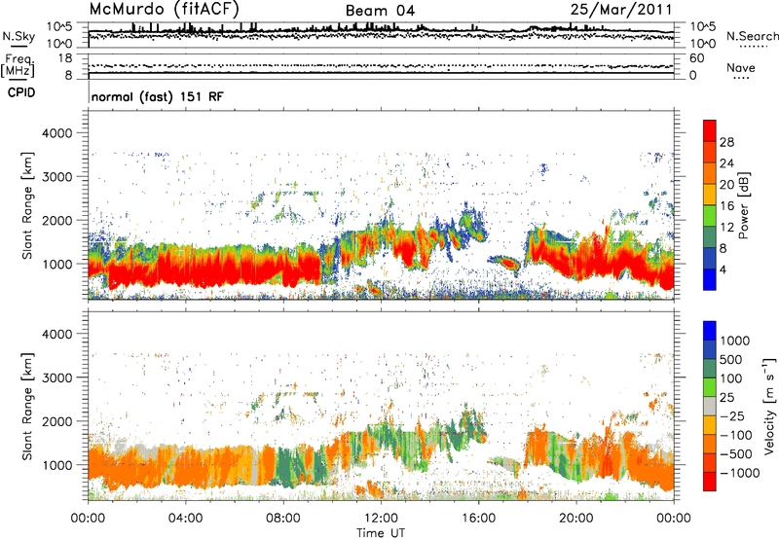Click the "Velocity [m s-1]" colorbar label
The height and width of the screenshot is (539, 779).
click(x=769, y=406)
